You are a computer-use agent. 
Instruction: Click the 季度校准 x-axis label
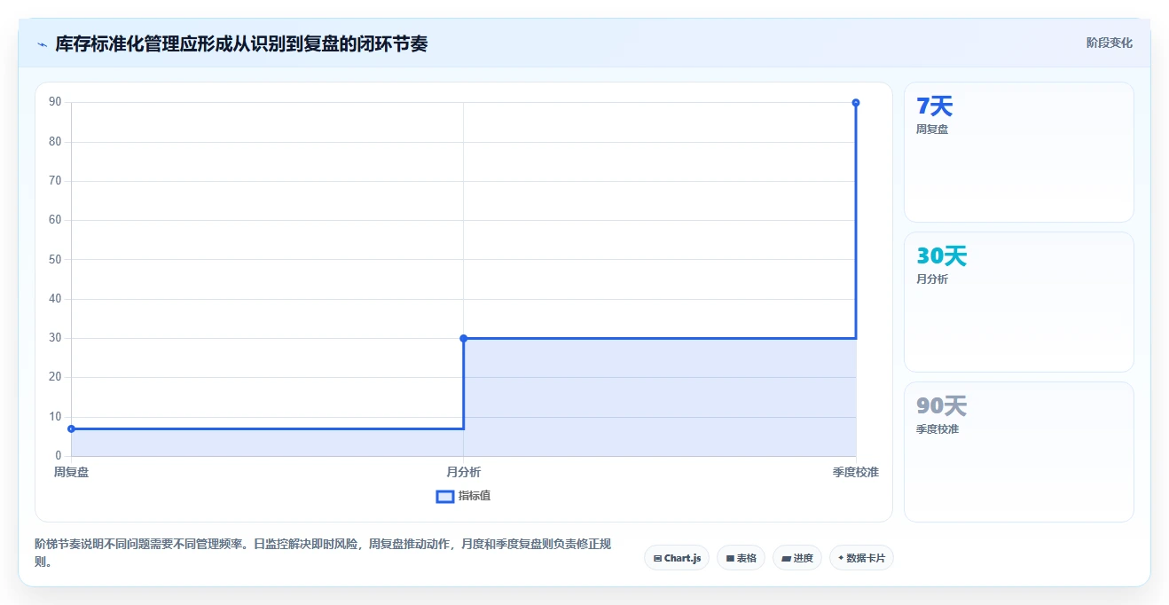(856, 472)
